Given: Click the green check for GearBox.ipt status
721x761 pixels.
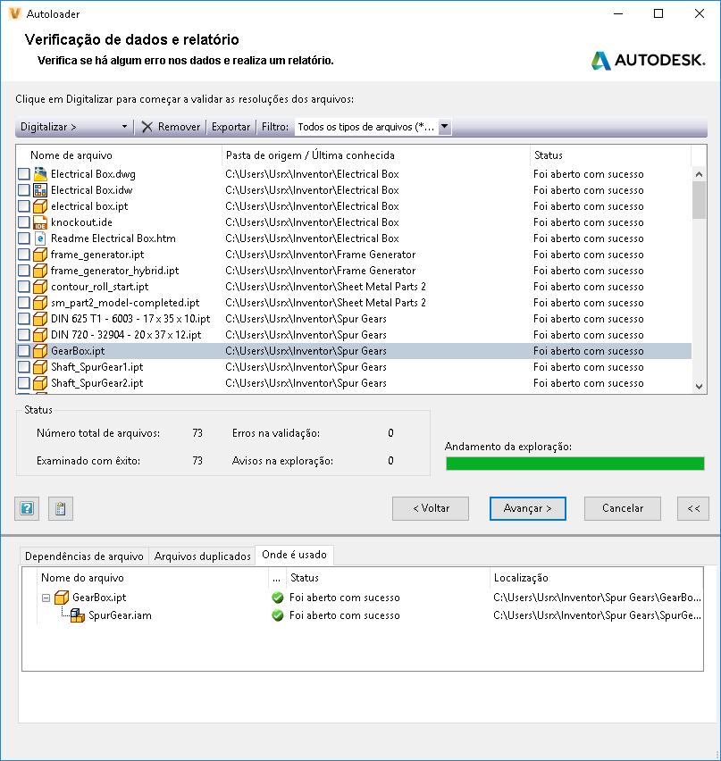Looking at the screenshot, I should pyautogui.click(x=278, y=598).
